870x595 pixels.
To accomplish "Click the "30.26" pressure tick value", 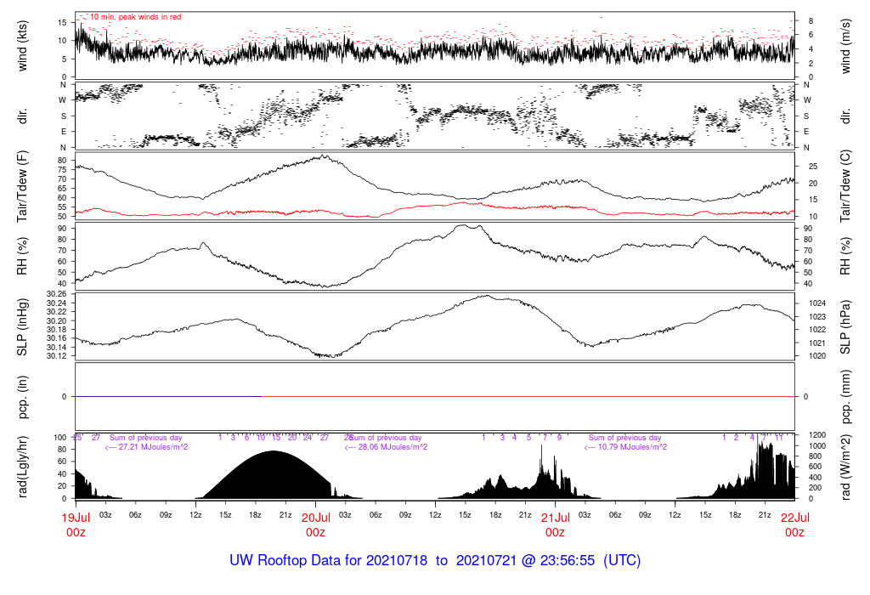I will point(57,294).
